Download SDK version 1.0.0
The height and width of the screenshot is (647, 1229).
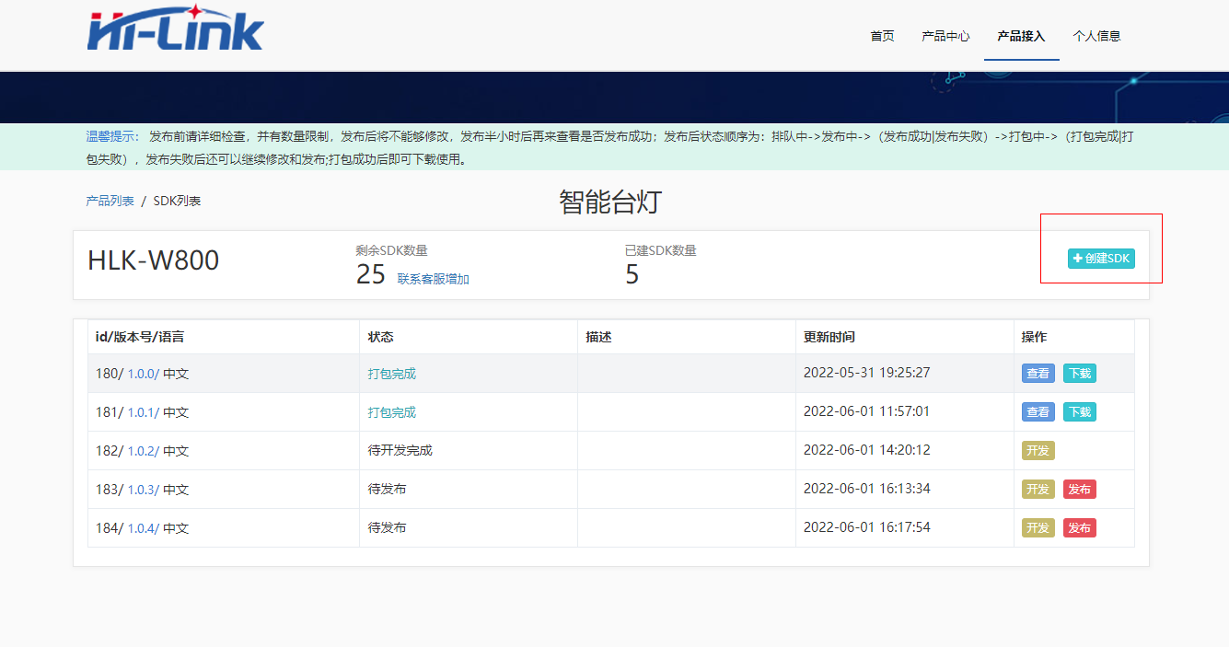click(x=1079, y=374)
